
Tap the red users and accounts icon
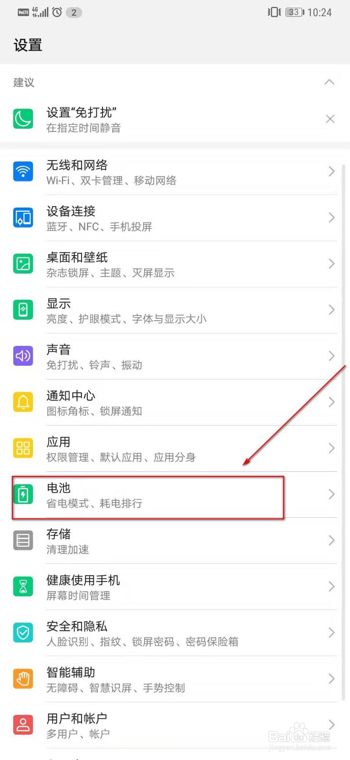click(x=23, y=724)
